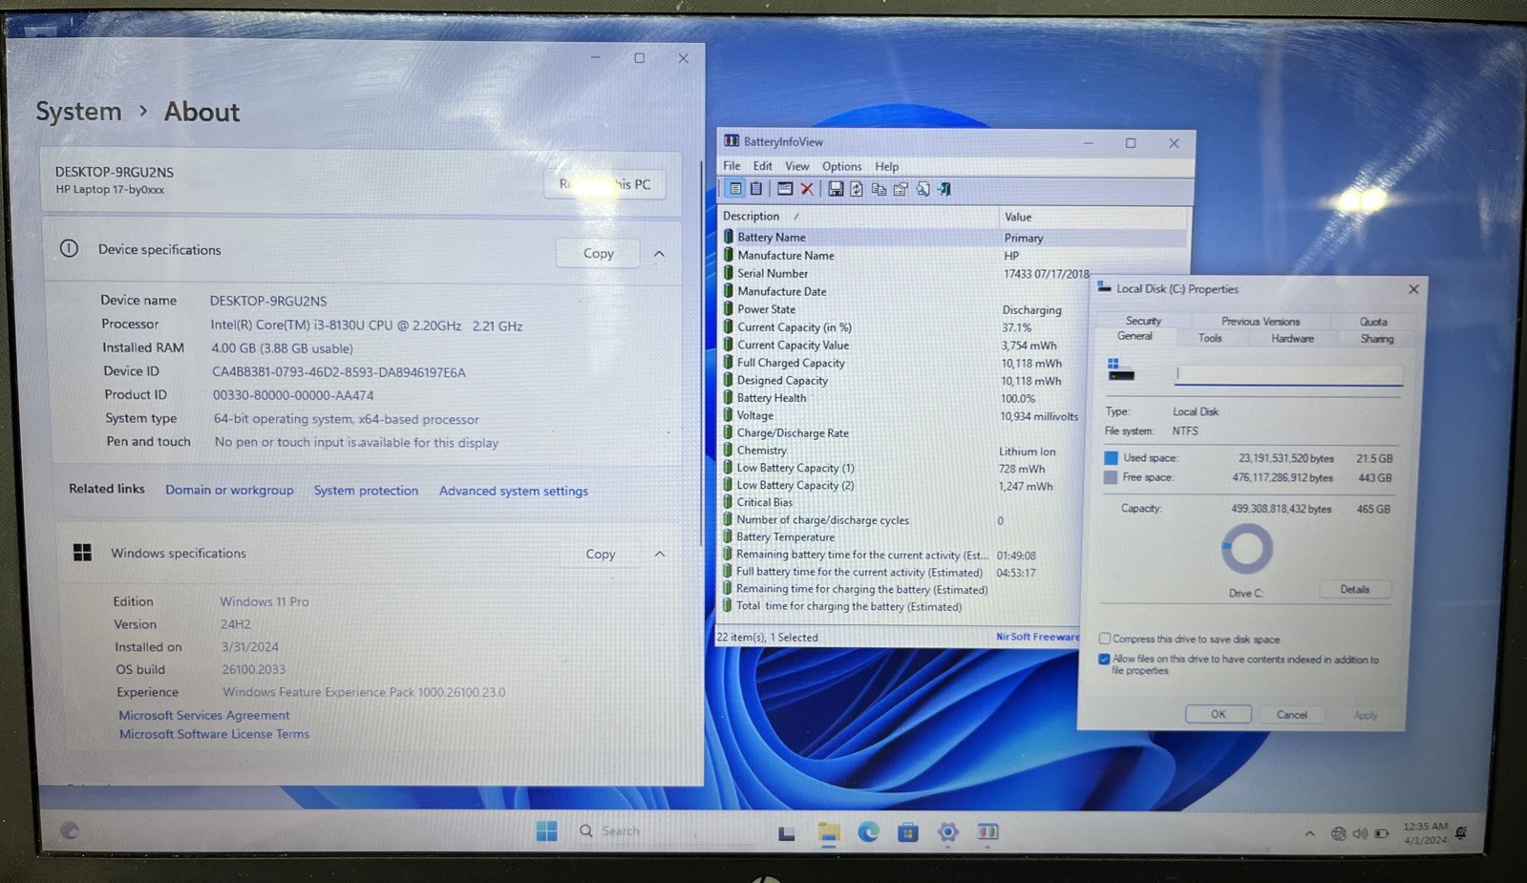Switch to BatteryInfoView icon on taskbar
Image resolution: width=1527 pixels, height=883 pixels.
tap(987, 832)
